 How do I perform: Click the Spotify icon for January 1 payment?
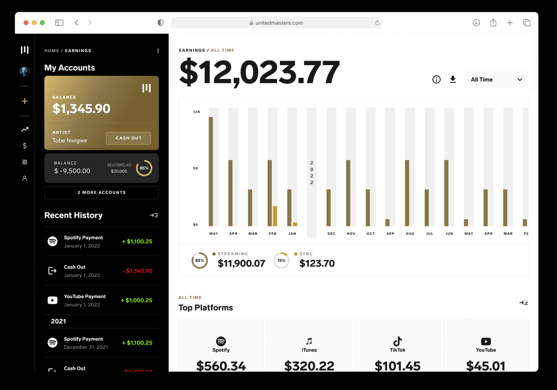pyautogui.click(x=52, y=241)
